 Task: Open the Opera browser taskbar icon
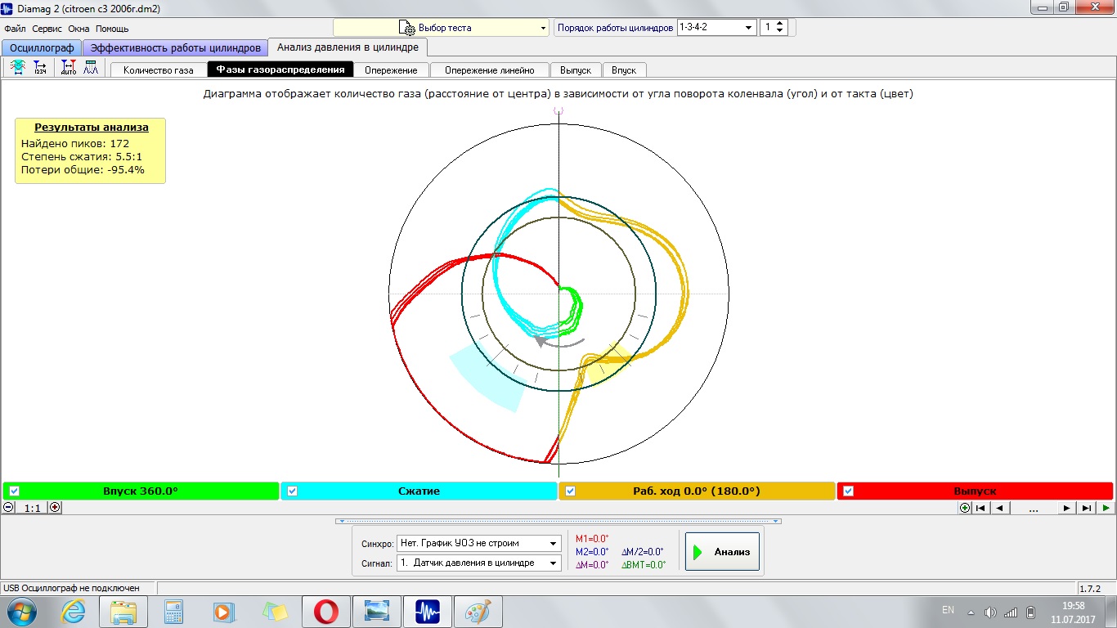click(326, 612)
